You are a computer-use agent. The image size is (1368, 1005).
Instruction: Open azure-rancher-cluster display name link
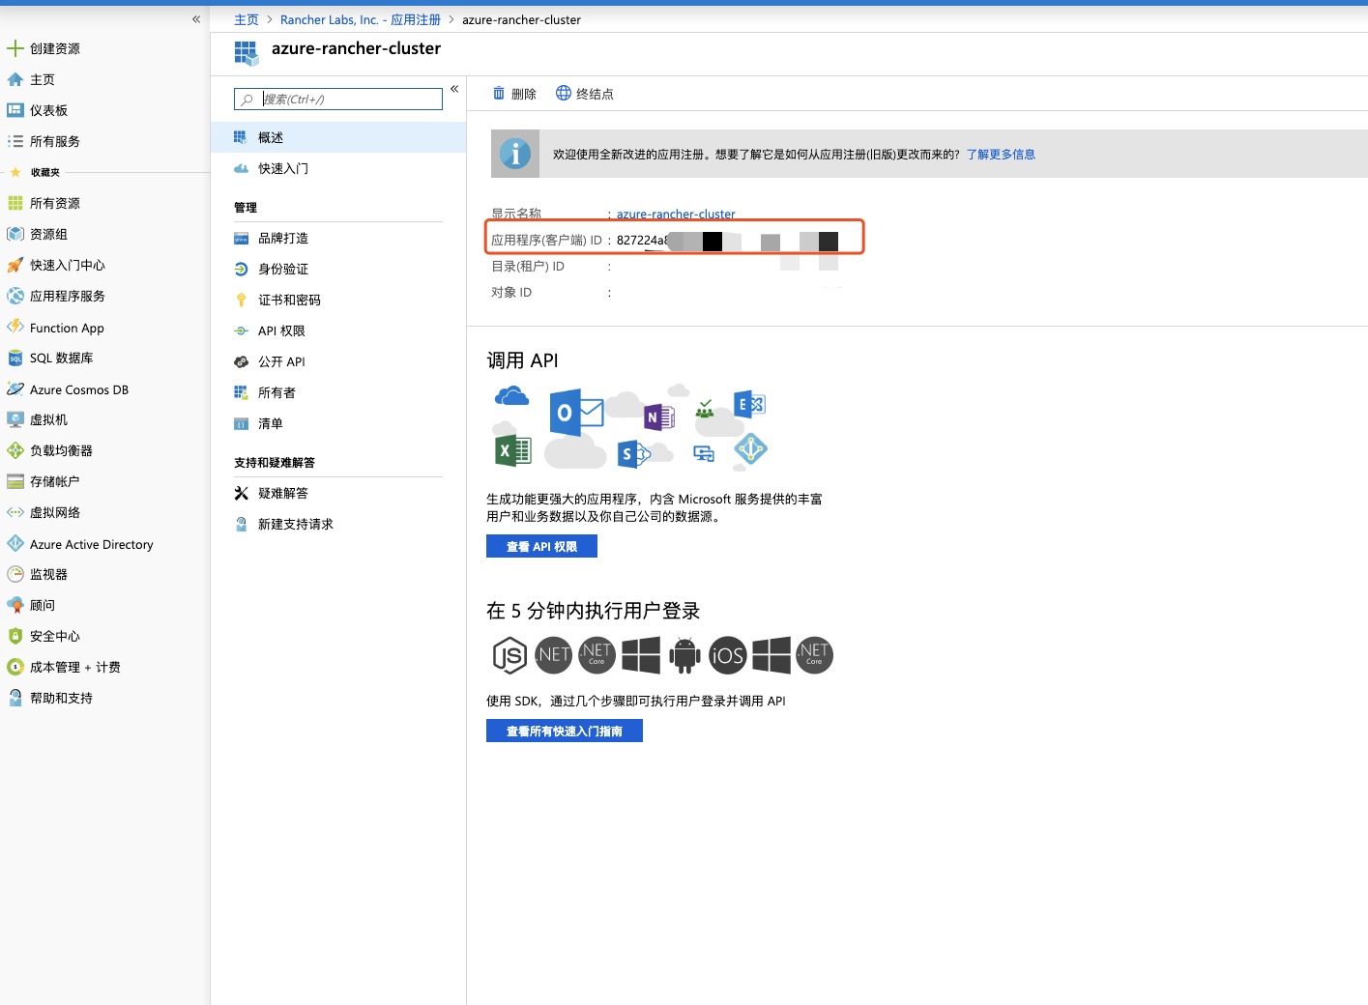click(676, 215)
